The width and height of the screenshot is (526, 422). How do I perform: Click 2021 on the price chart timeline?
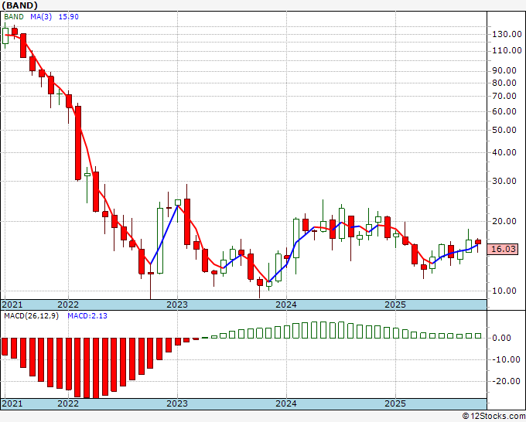(12, 305)
